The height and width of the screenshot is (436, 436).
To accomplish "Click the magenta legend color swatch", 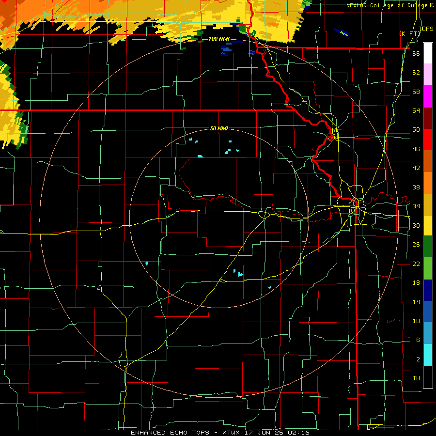I will coord(428,96).
